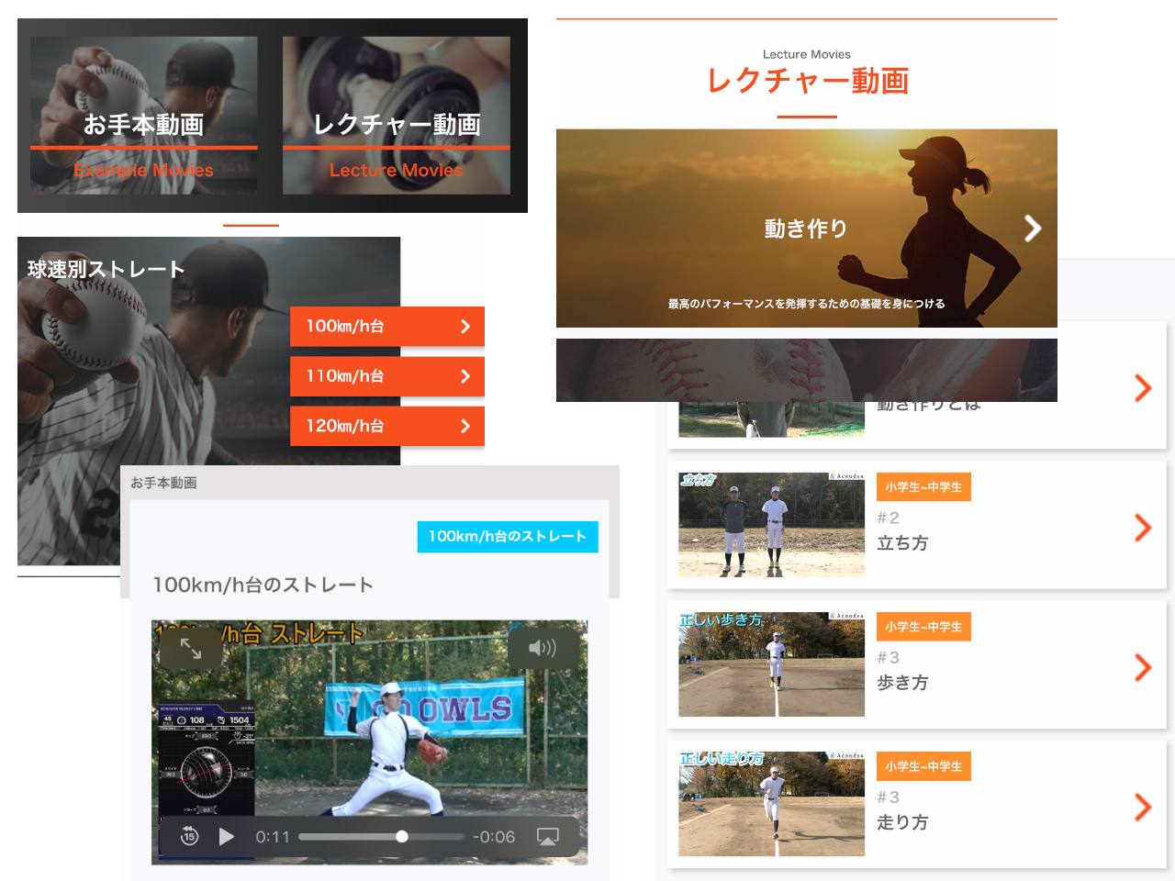Switch to the レクチャー動画 Lecture Movies tab
1175x881 pixels.
(x=397, y=116)
